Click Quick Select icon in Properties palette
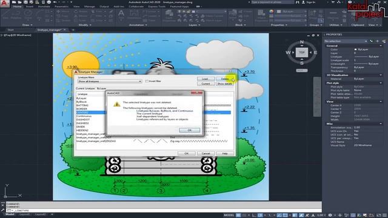 384,41
